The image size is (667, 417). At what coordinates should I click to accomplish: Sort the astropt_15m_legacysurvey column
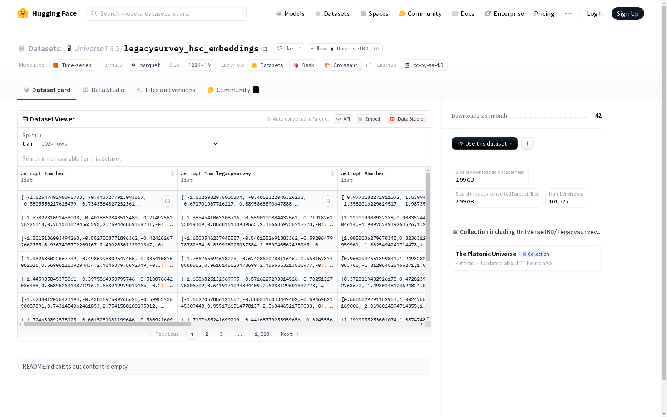[333, 173]
